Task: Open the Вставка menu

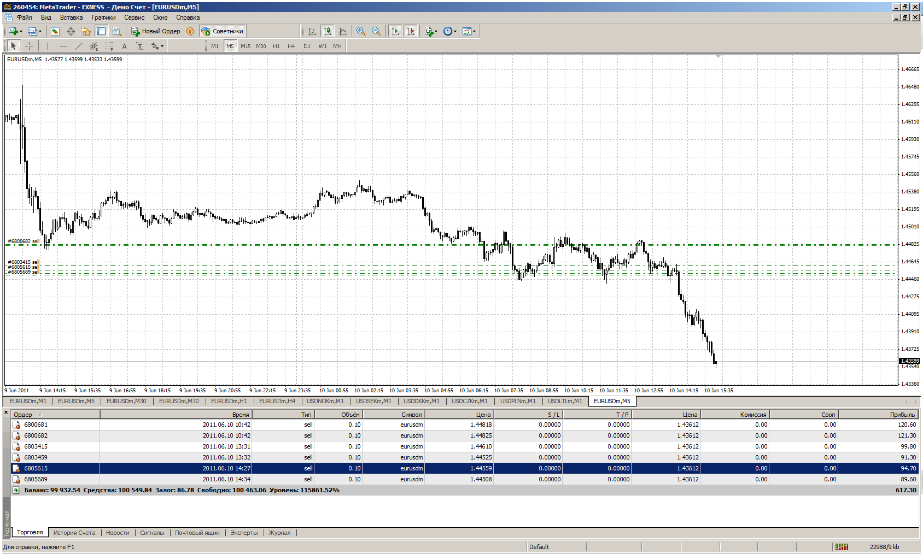Action: tap(71, 17)
